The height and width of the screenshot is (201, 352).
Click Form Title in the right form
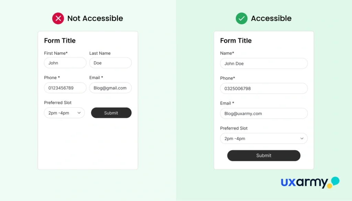(236, 41)
